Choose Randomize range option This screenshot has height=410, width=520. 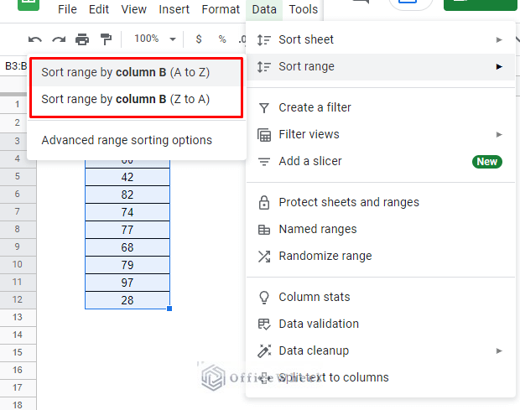tap(381, 257)
